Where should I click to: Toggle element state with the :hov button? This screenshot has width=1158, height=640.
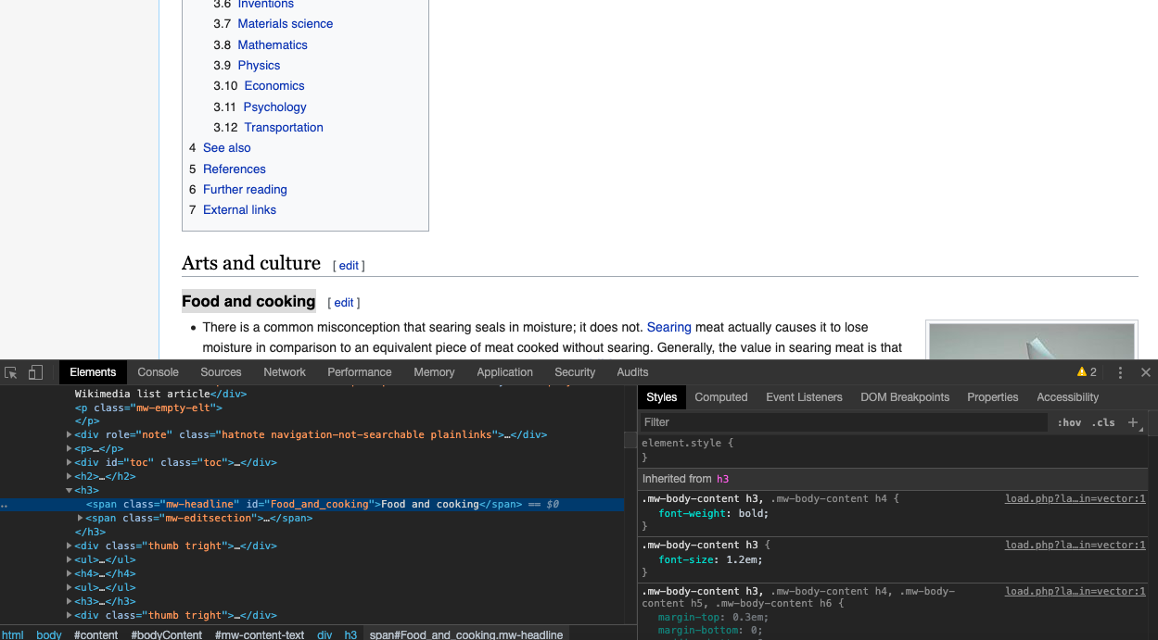(x=1069, y=421)
